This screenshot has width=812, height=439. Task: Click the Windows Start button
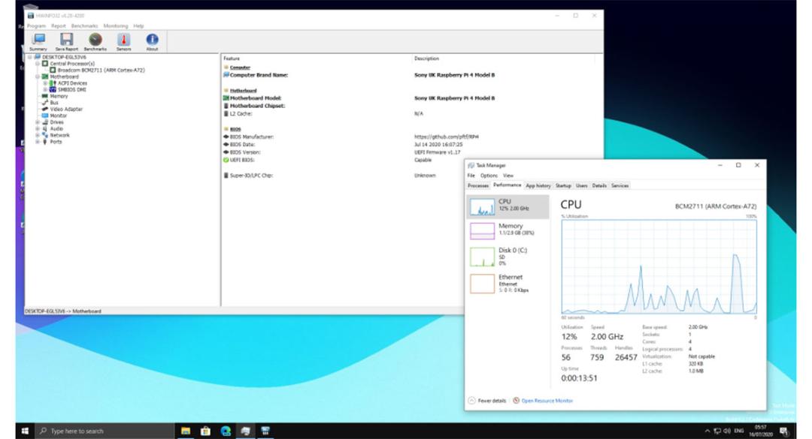pos(25,431)
